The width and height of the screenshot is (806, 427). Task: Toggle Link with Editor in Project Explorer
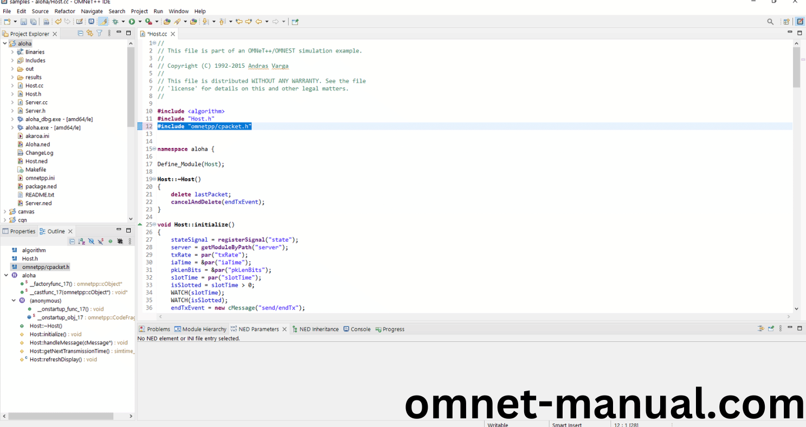[89, 33]
